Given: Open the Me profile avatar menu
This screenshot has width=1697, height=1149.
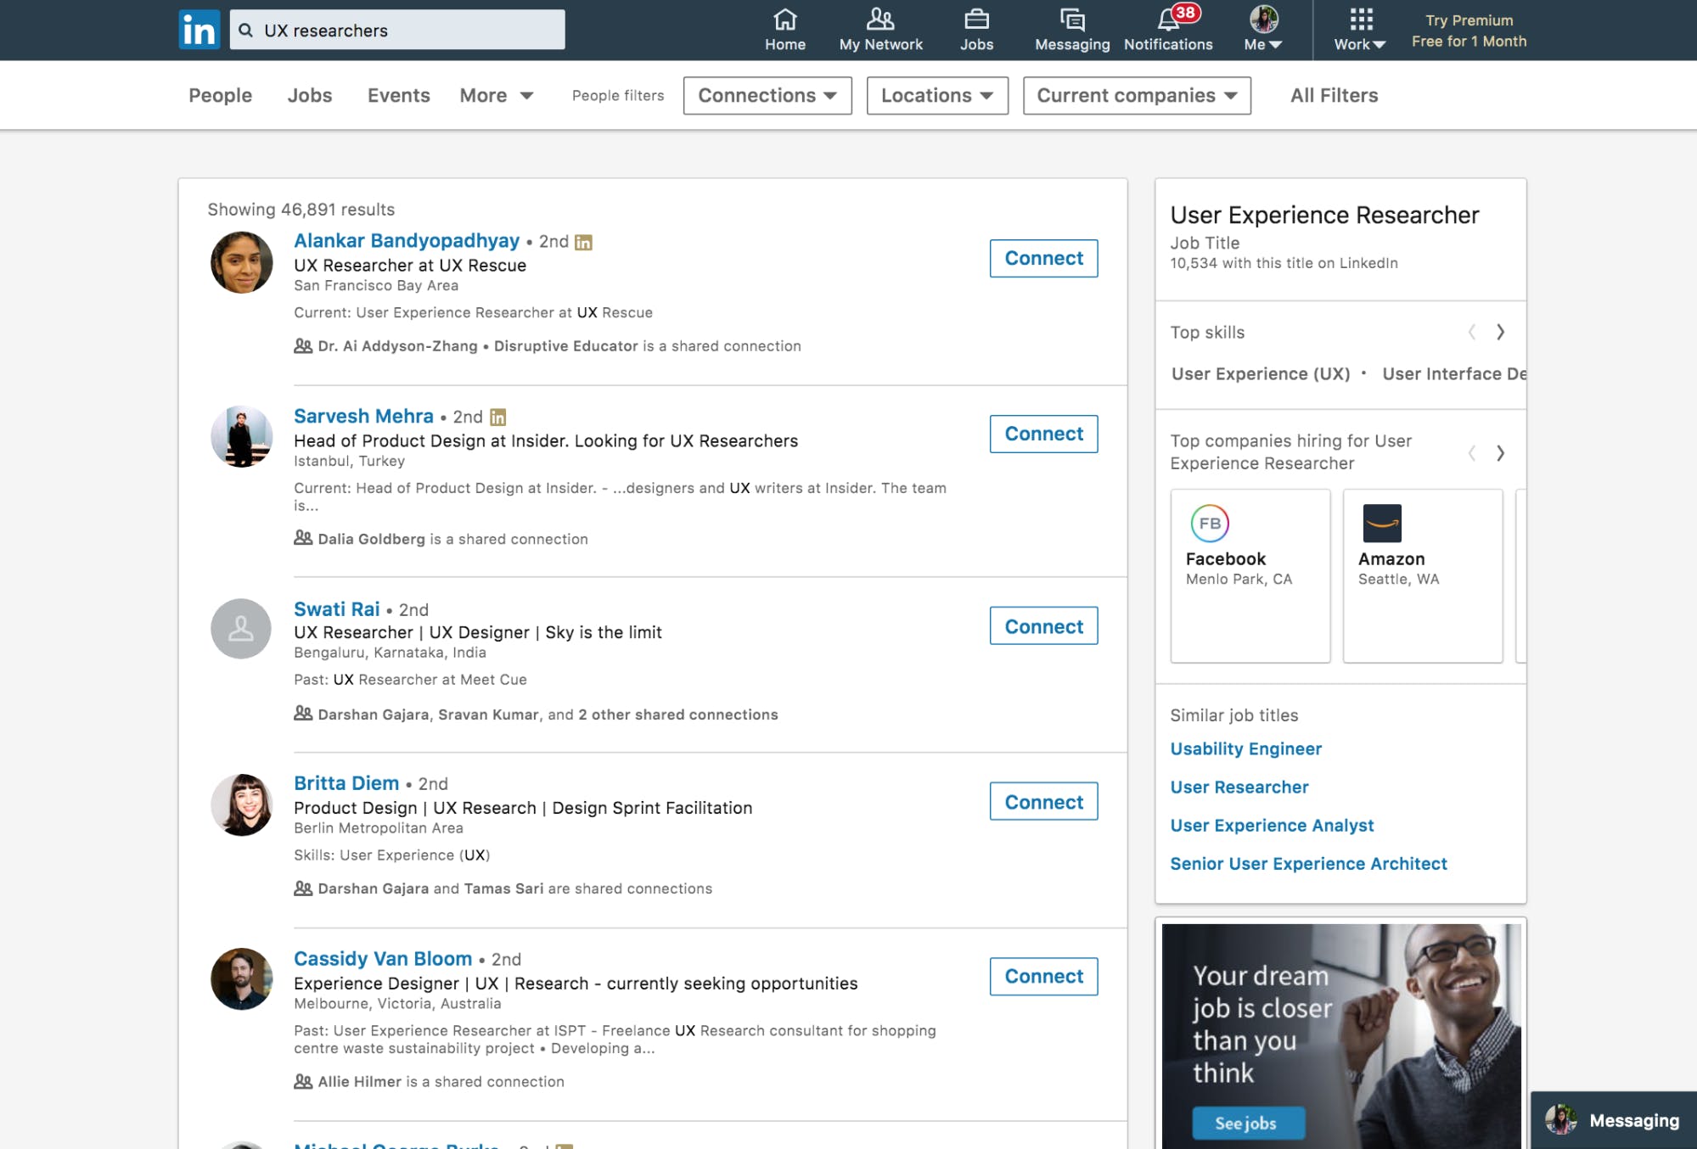Looking at the screenshot, I should coord(1263,30).
